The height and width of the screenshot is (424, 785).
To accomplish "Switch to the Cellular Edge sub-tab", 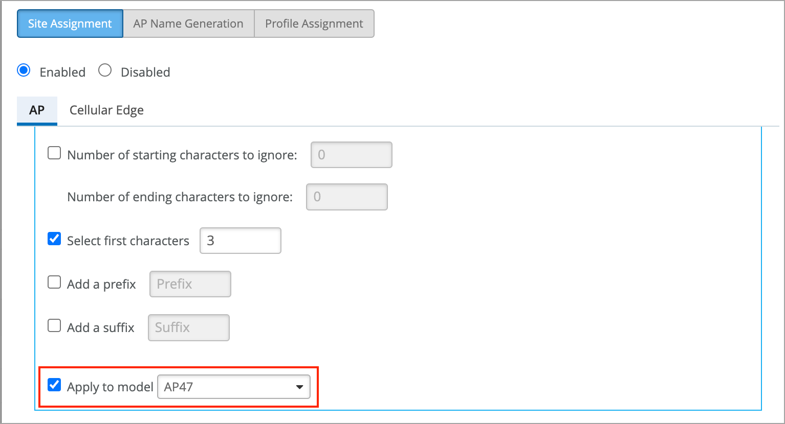I will coord(106,110).
